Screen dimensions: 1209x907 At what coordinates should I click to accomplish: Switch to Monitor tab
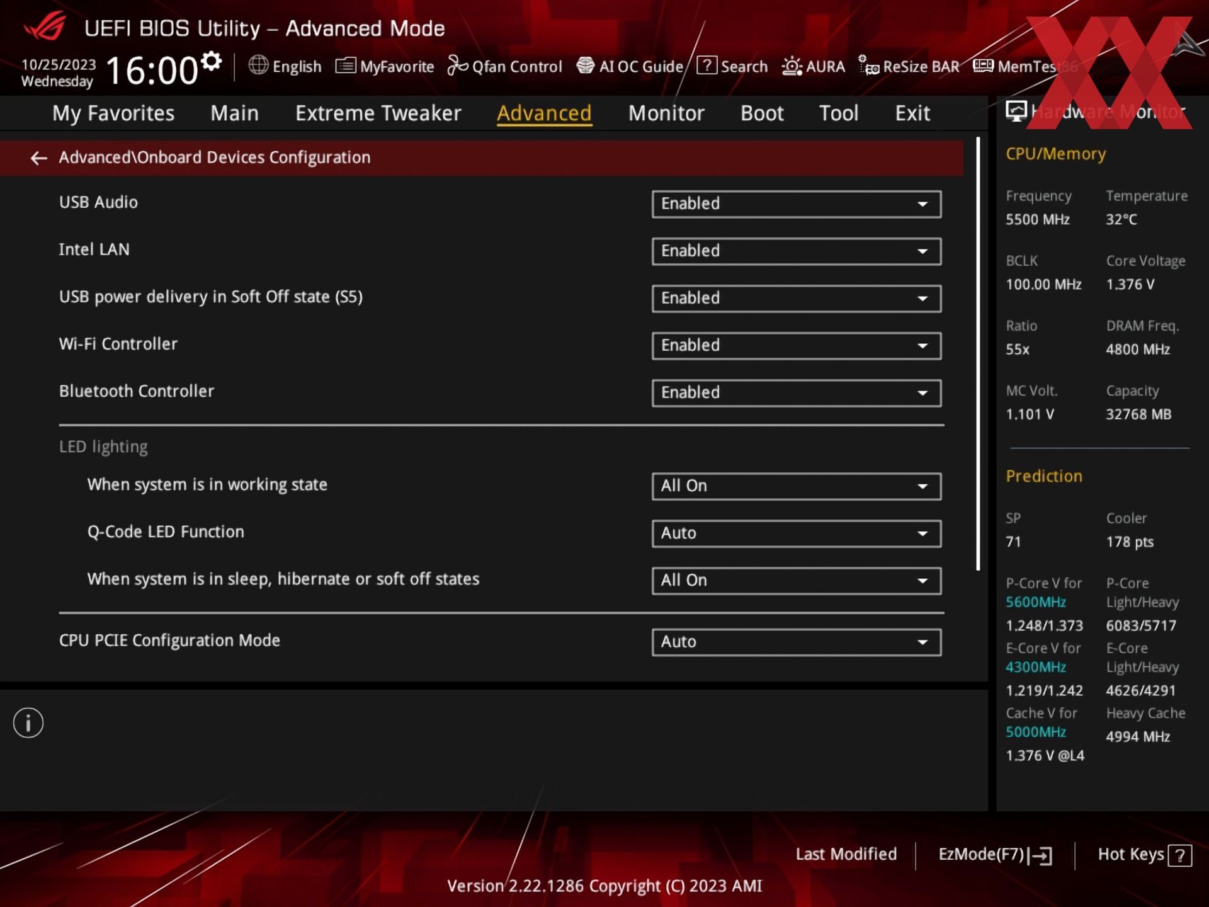[x=666, y=113]
